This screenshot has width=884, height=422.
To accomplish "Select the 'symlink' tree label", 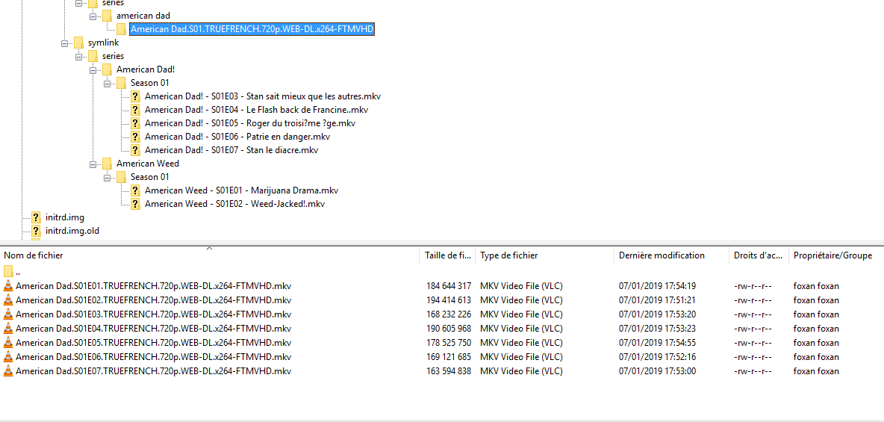I will pyautogui.click(x=103, y=43).
